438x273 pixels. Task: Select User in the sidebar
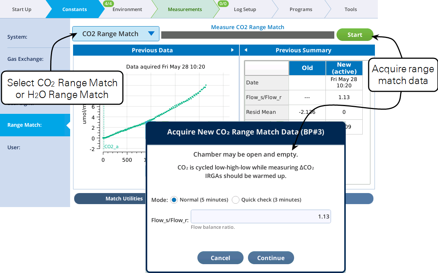14,147
